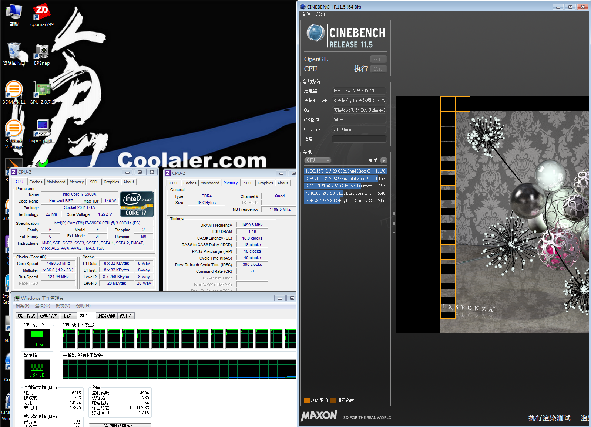This screenshot has height=427, width=591.
Task: Click the Bus Speed 124.96 MHz value
Action: pyautogui.click(x=58, y=277)
